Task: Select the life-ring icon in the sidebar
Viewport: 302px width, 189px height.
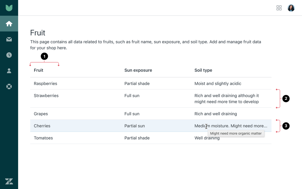Action: coord(9,86)
